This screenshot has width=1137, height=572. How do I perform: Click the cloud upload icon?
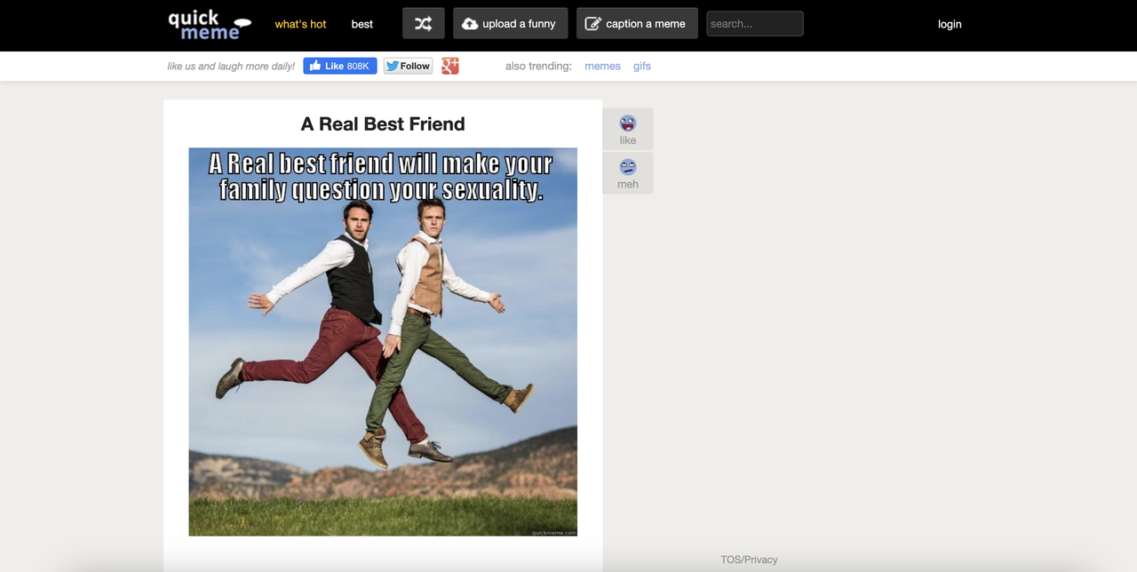point(470,24)
